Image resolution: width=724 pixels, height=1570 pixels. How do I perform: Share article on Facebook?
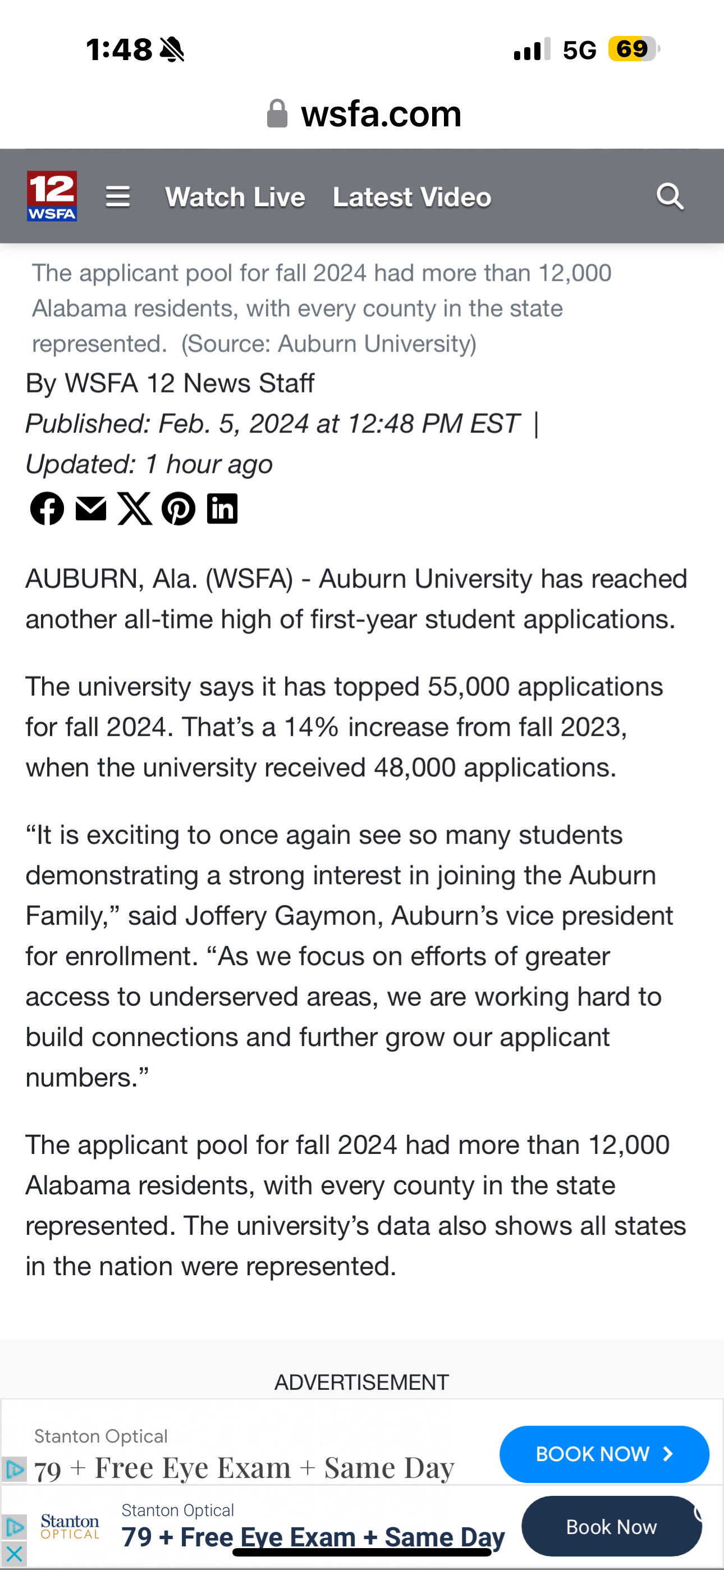(47, 508)
